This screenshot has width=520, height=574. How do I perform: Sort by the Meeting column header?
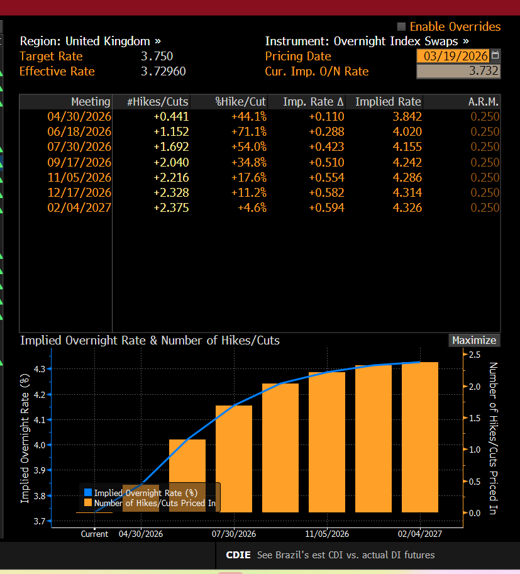90,102
